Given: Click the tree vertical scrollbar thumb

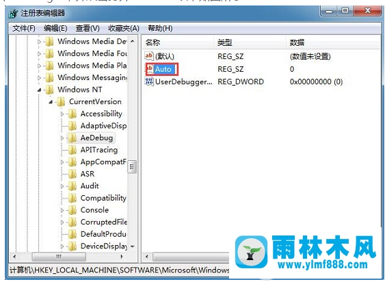Looking at the screenshot, I should coord(133,167).
